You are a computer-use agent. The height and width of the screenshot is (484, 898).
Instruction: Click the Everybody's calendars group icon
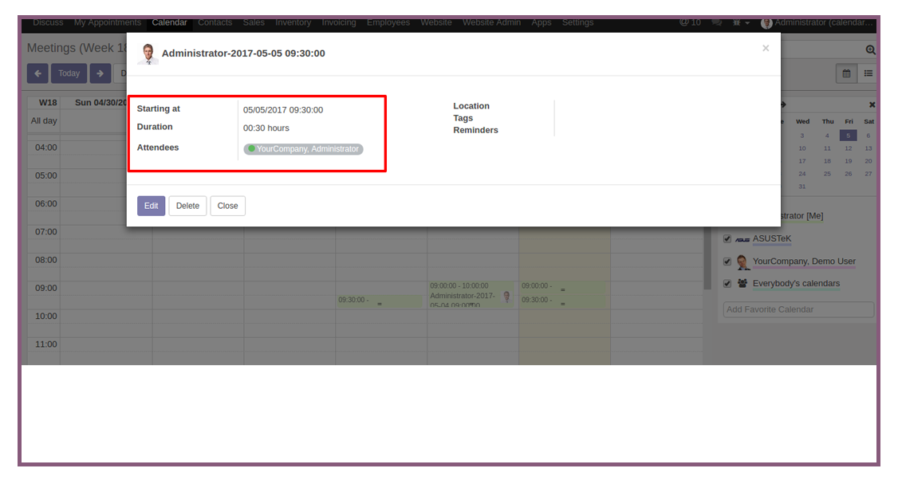coord(742,284)
